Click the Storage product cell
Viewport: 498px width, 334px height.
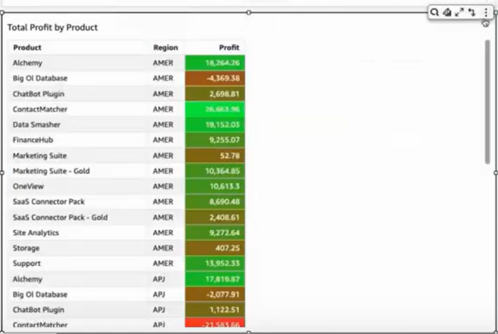pos(26,248)
